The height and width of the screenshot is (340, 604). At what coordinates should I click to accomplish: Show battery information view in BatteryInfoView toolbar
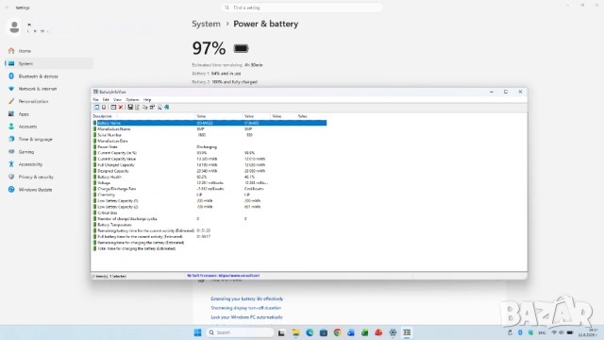pyautogui.click(x=96, y=107)
